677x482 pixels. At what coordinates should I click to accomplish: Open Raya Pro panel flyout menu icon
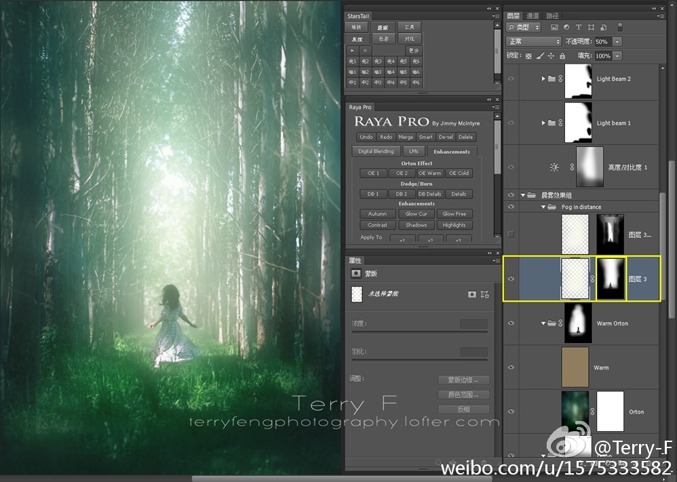pos(495,107)
